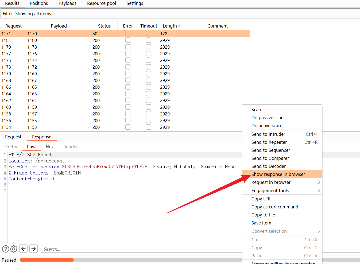
Task: Switch to the Payloads tab
Action: point(67,3)
